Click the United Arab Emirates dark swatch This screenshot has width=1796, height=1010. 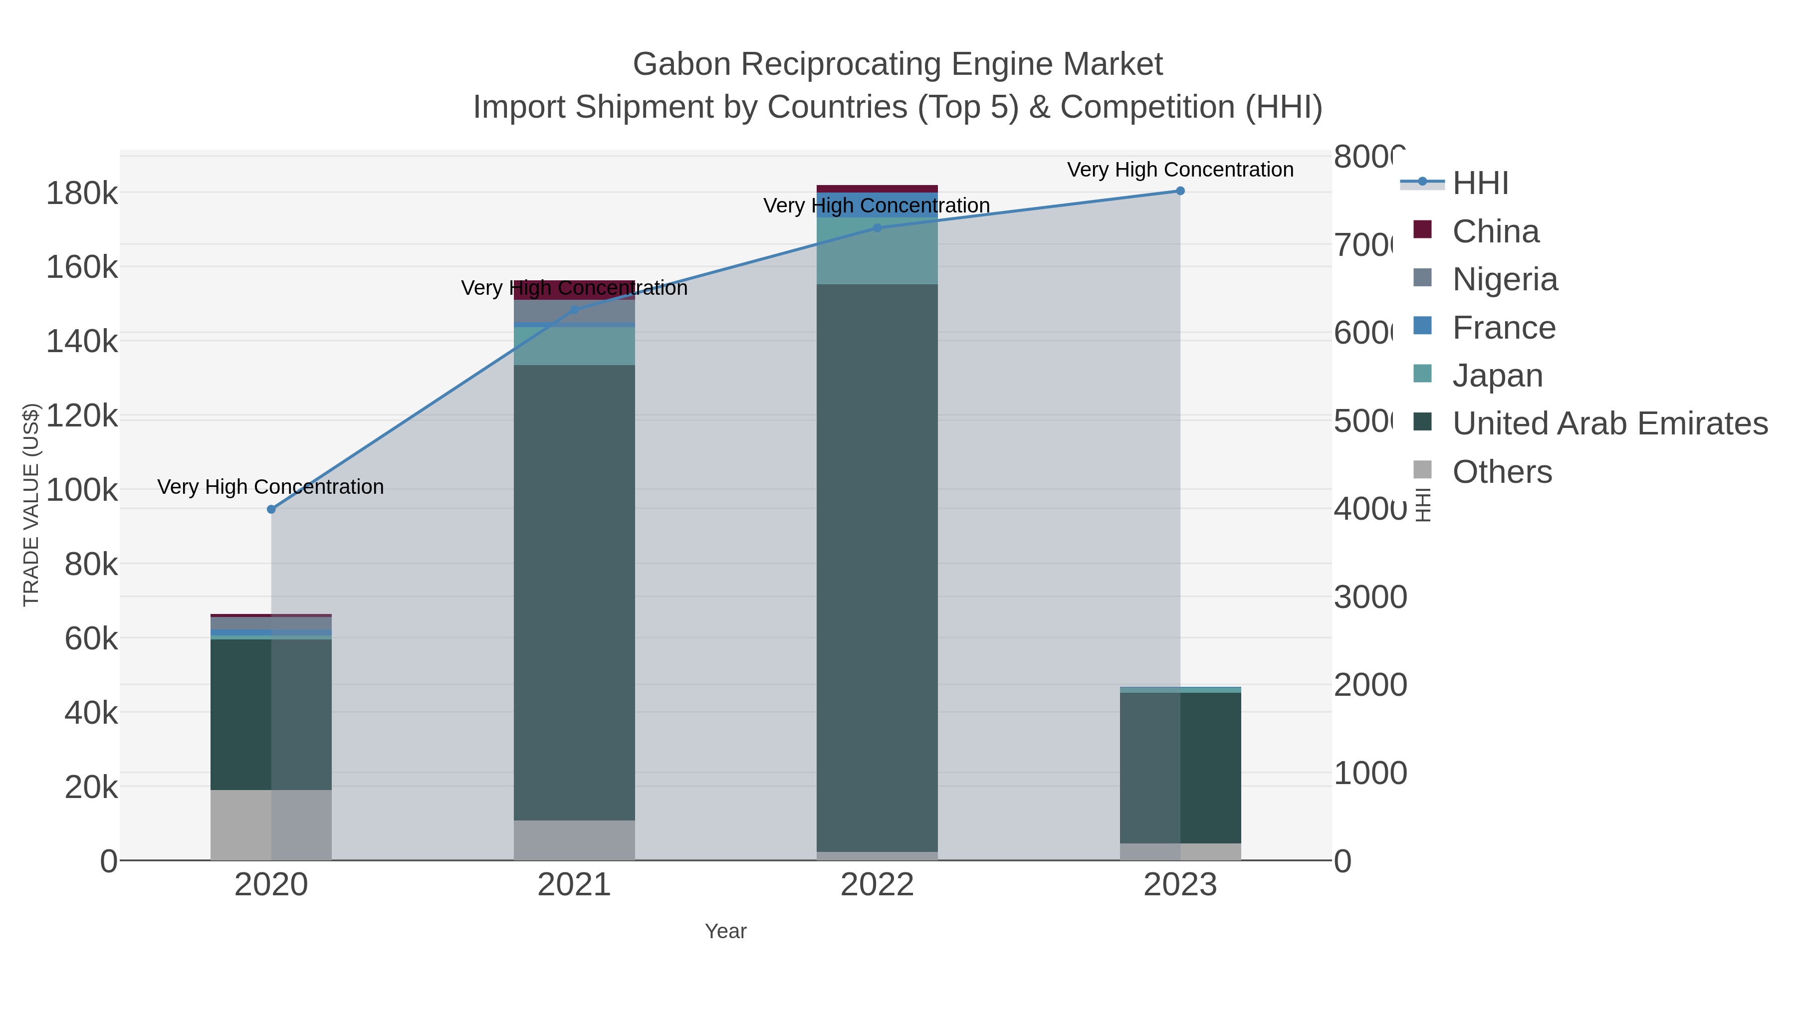(x=1422, y=421)
